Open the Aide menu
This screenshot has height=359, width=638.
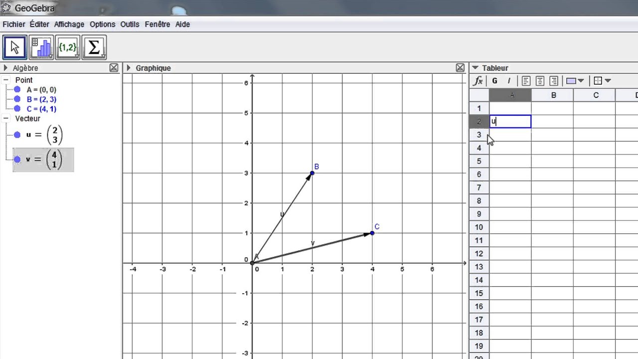tap(182, 24)
